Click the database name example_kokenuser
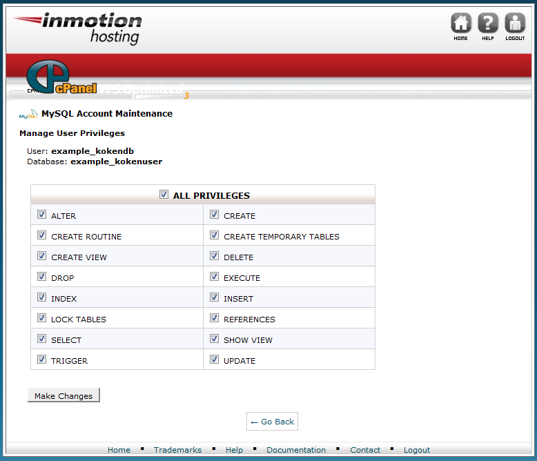 (x=117, y=161)
